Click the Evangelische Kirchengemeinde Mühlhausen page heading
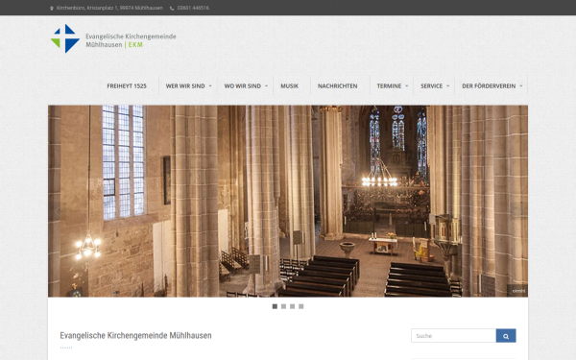Viewport: 576px width, 360px height. pos(135,335)
